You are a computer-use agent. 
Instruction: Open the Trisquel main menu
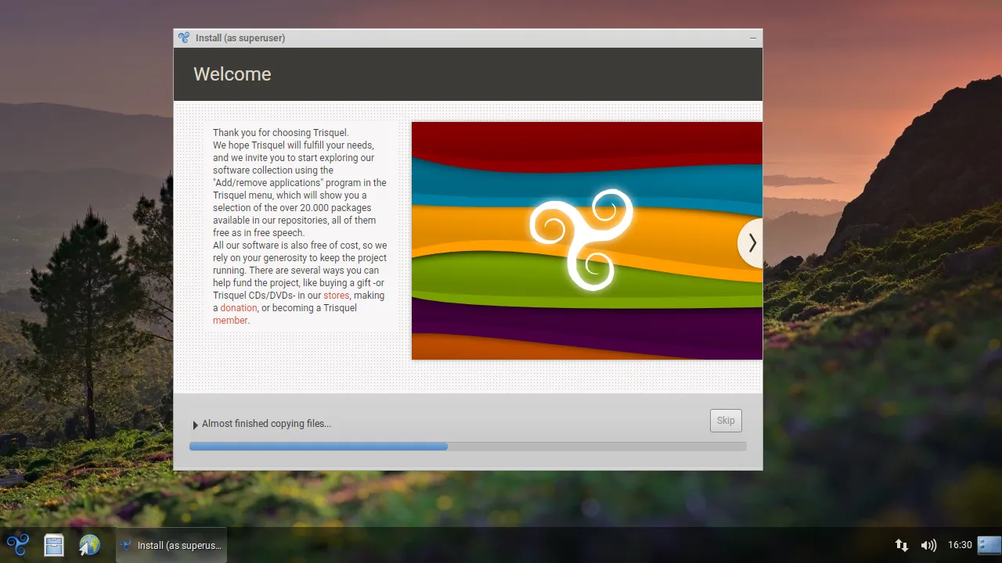(x=17, y=544)
